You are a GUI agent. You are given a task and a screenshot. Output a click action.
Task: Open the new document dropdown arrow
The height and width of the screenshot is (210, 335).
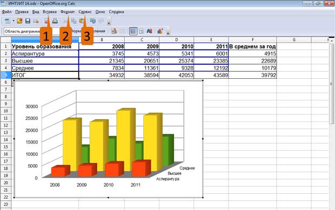click(x=14, y=21)
